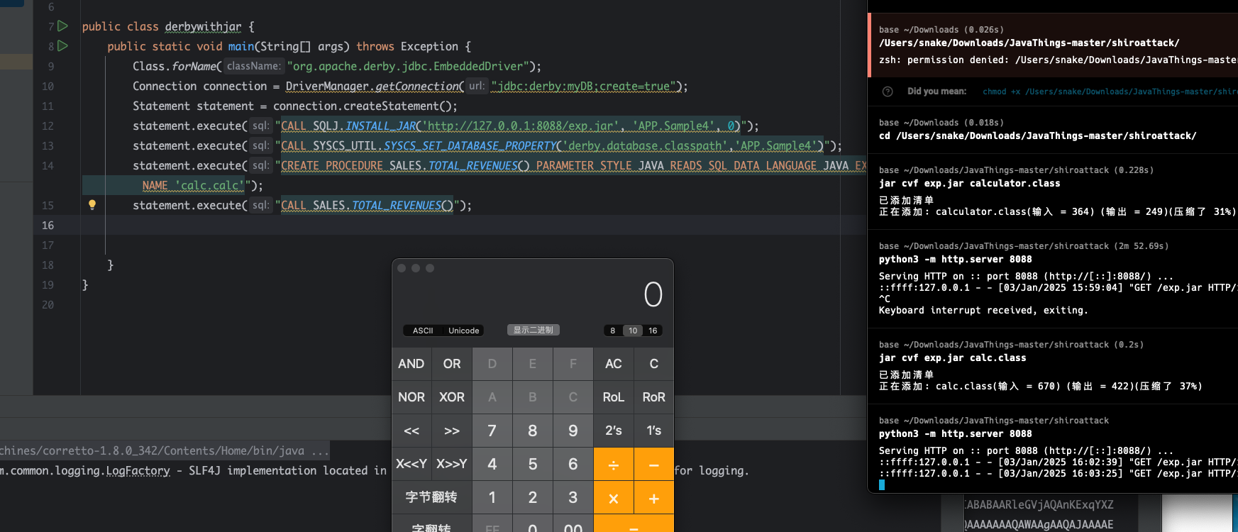Click the orange plus key
Viewport: 1238px width, 532px height.
pos(654,498)
